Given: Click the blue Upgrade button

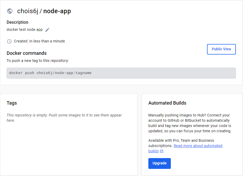Looking at the screenshot, I should click(x=159, y=163).
